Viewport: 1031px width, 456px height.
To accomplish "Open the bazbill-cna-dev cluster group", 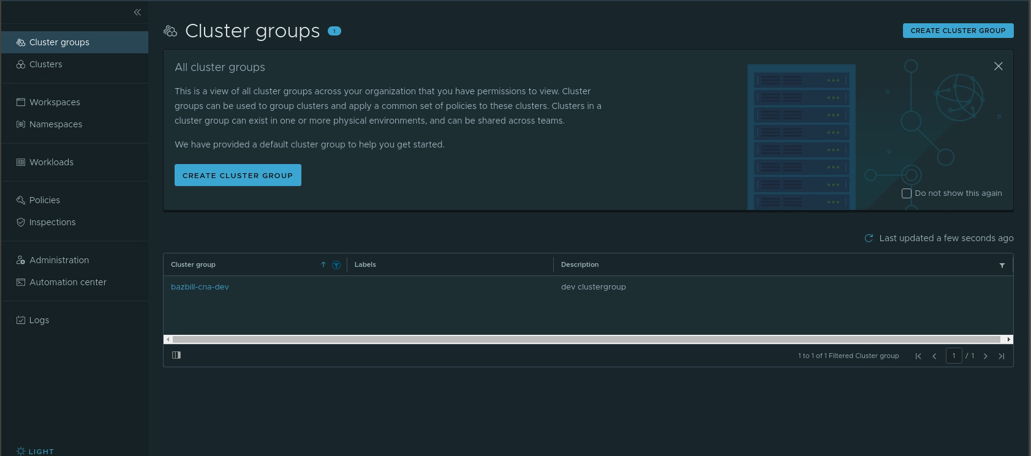I will point(200,286).
